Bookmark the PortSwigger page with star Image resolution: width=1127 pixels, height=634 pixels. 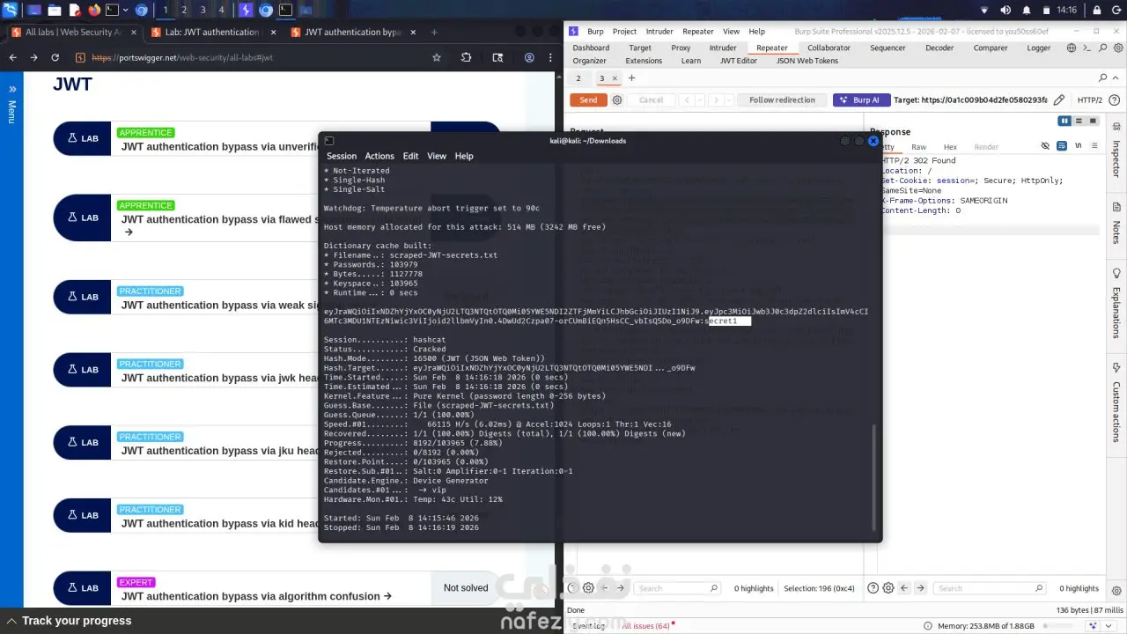coord(437,57)
